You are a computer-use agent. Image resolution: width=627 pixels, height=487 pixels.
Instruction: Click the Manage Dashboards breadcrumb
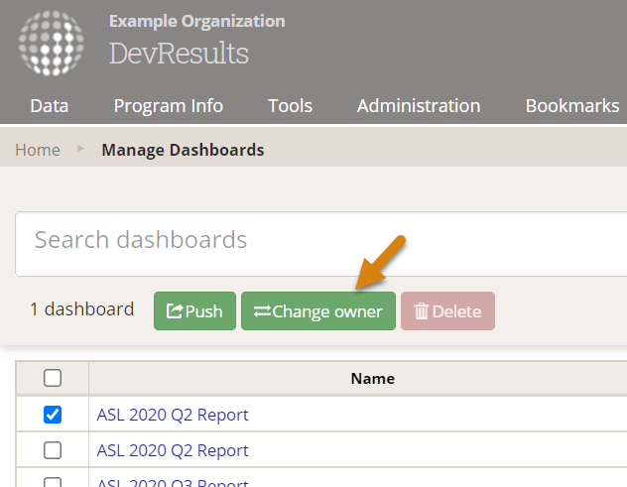pyautogui.click(x=183, y=150)
